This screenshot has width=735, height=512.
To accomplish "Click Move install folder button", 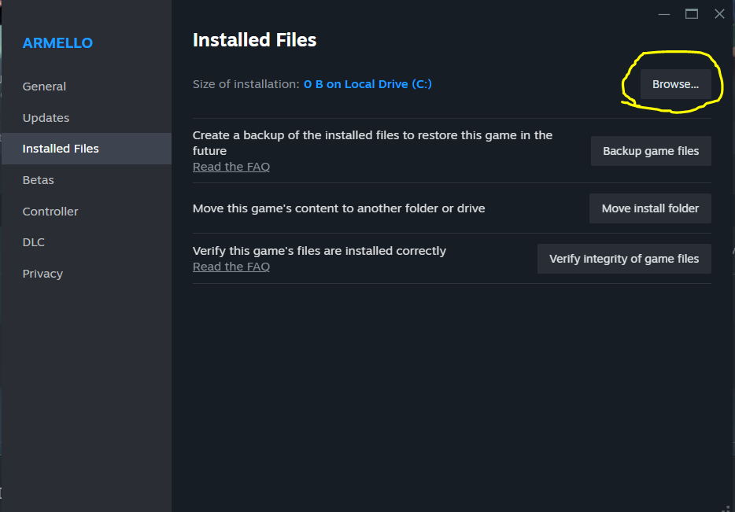I will tap(650, 208).
